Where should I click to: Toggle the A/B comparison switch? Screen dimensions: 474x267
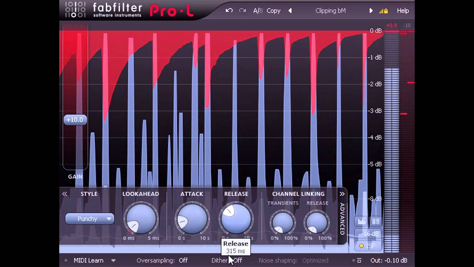[258, 11]
